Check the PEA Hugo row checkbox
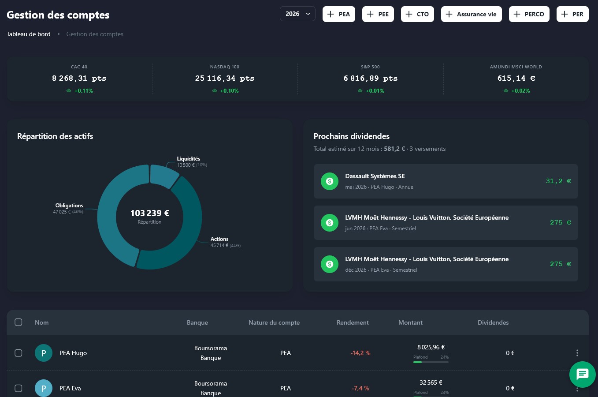598x397 pixels. 19,353
